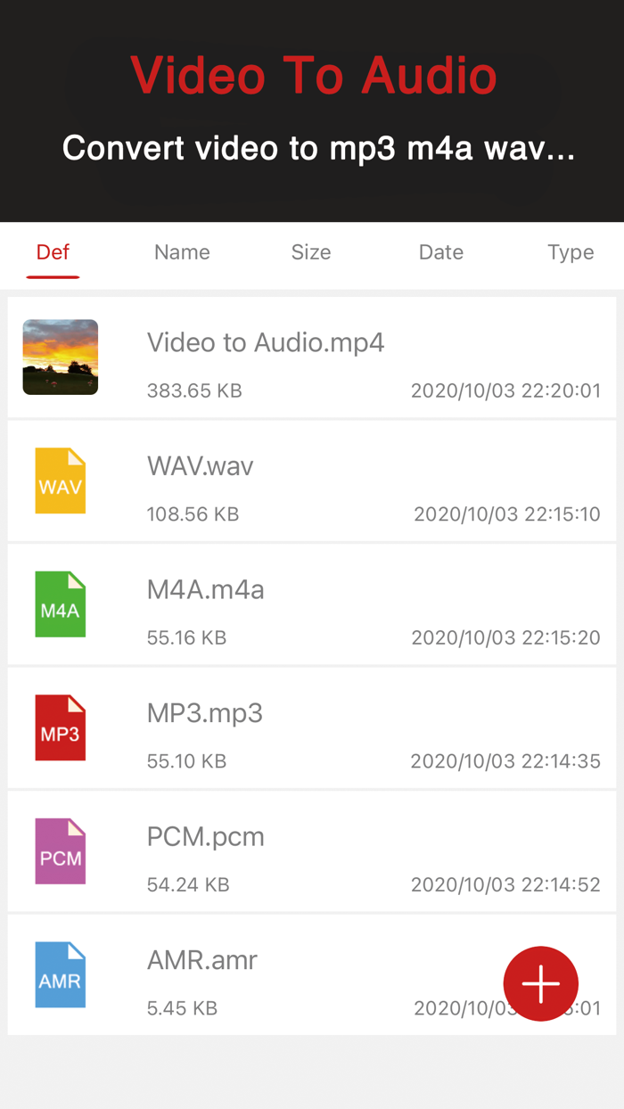
Task: Tap the Video to Audio.mp4 thumbnail
Action: (x=60, y=357)
